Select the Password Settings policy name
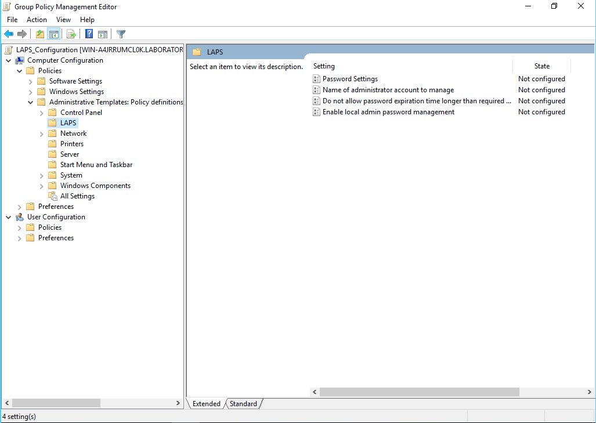Viewport: 596px width, 423px height. [x=350, y=79]
